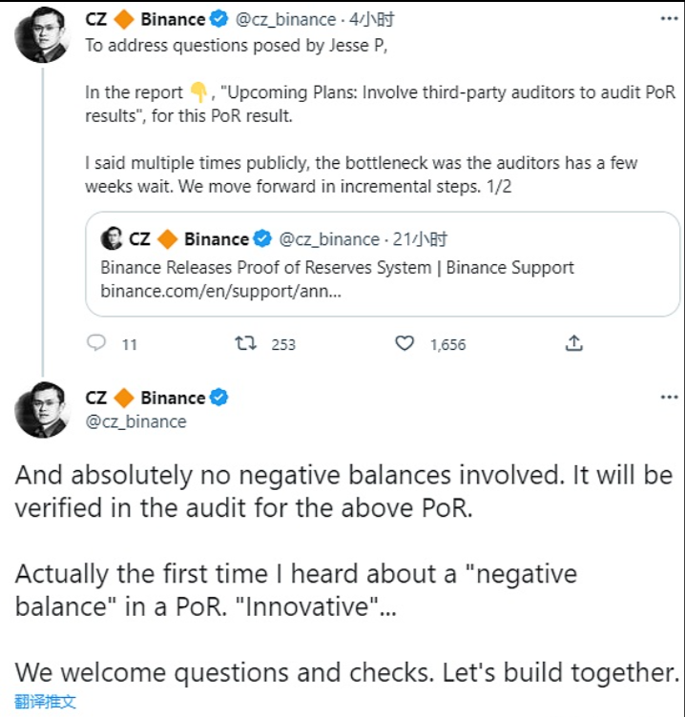The height and width of the screenshot is (717, 685).
Task: Click the 翻译推文 translate link
Action: point(45,703)
